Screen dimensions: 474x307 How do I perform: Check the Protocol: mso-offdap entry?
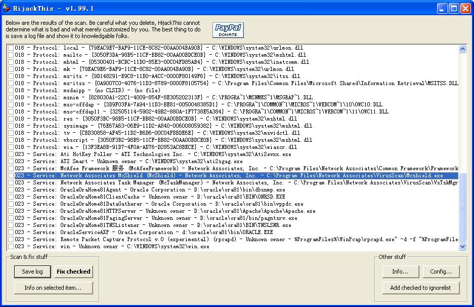click(11, 104)
